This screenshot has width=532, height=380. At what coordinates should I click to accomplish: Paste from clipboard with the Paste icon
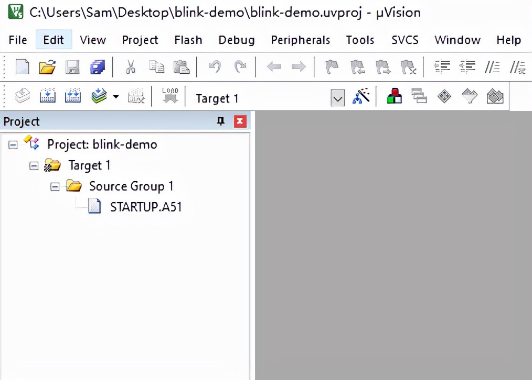(x=182, y=66)
